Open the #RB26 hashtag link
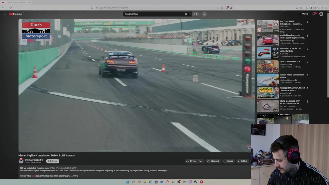This screenshot has width=329, height=185. click(52, 168)
